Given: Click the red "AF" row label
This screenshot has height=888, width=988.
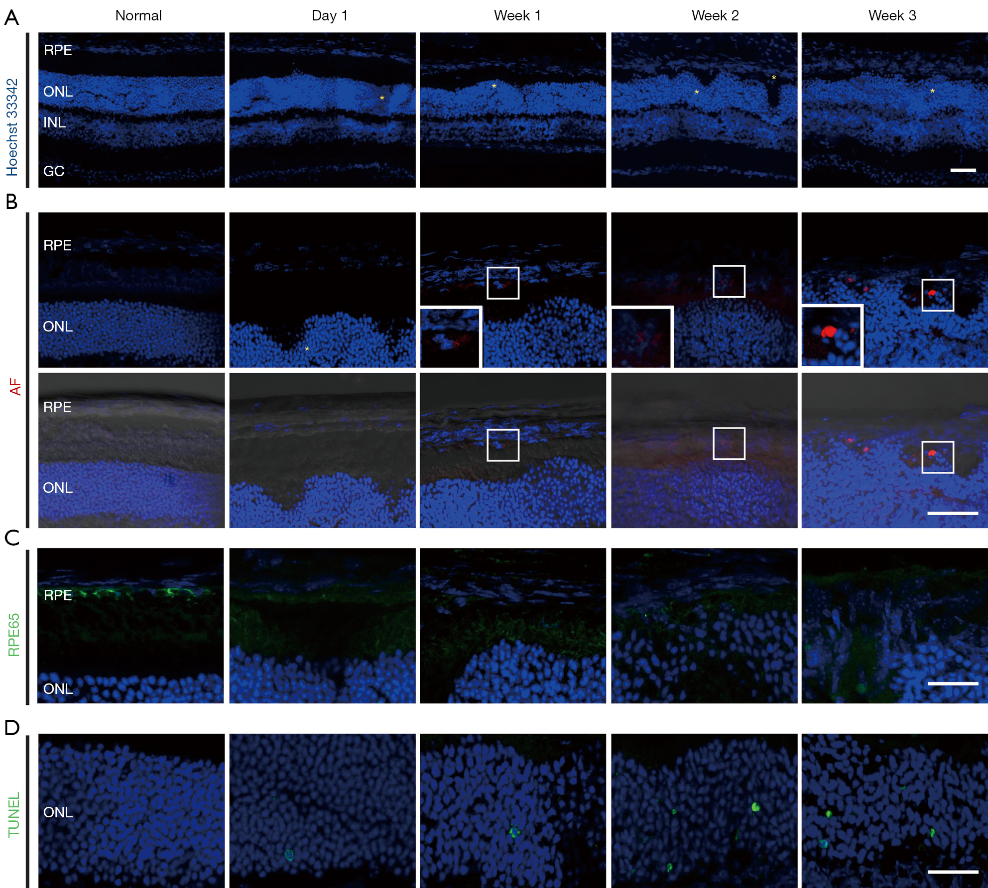Looking at the screenshot, I should 15,387.
